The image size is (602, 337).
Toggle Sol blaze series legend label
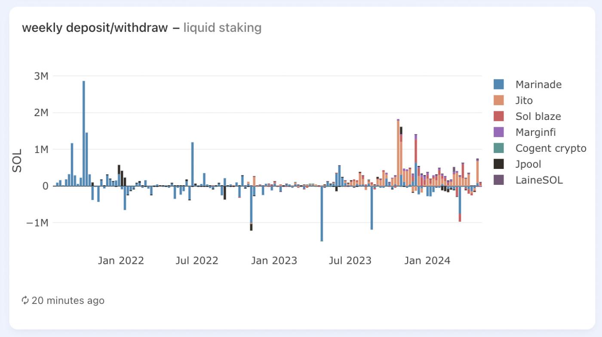coord(538,116)
